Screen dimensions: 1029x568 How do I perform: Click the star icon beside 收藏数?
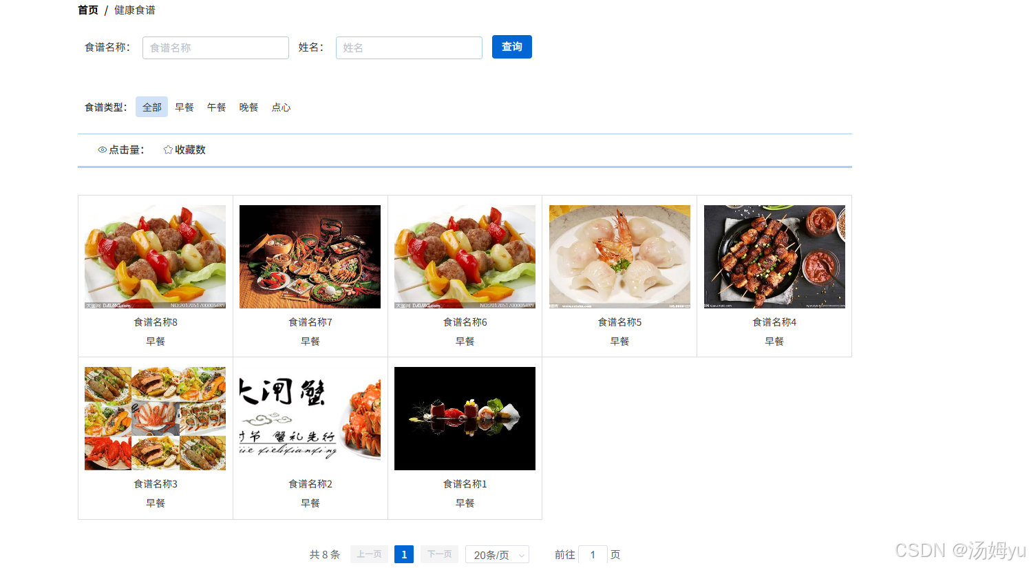click(x=168, y=149)
